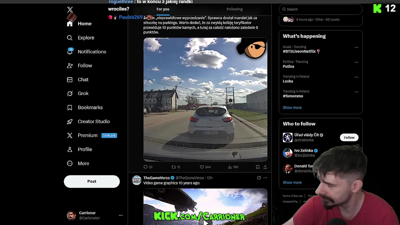Open the Follow person icon

(x=70, y=66)
